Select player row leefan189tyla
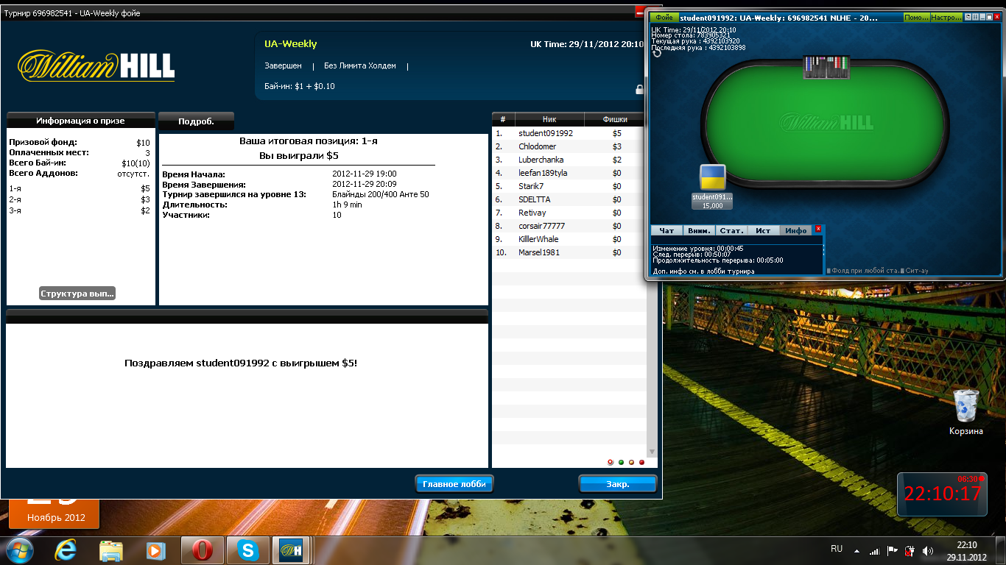Screen dimensions: 1006x565 coord(569,173)
